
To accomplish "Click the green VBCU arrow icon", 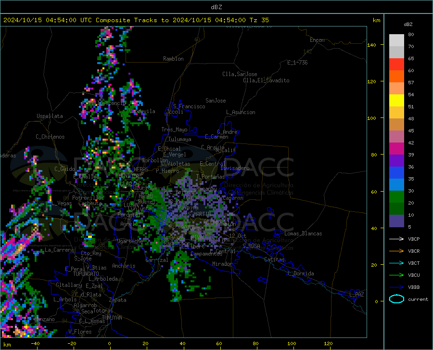I will (396, 275).
